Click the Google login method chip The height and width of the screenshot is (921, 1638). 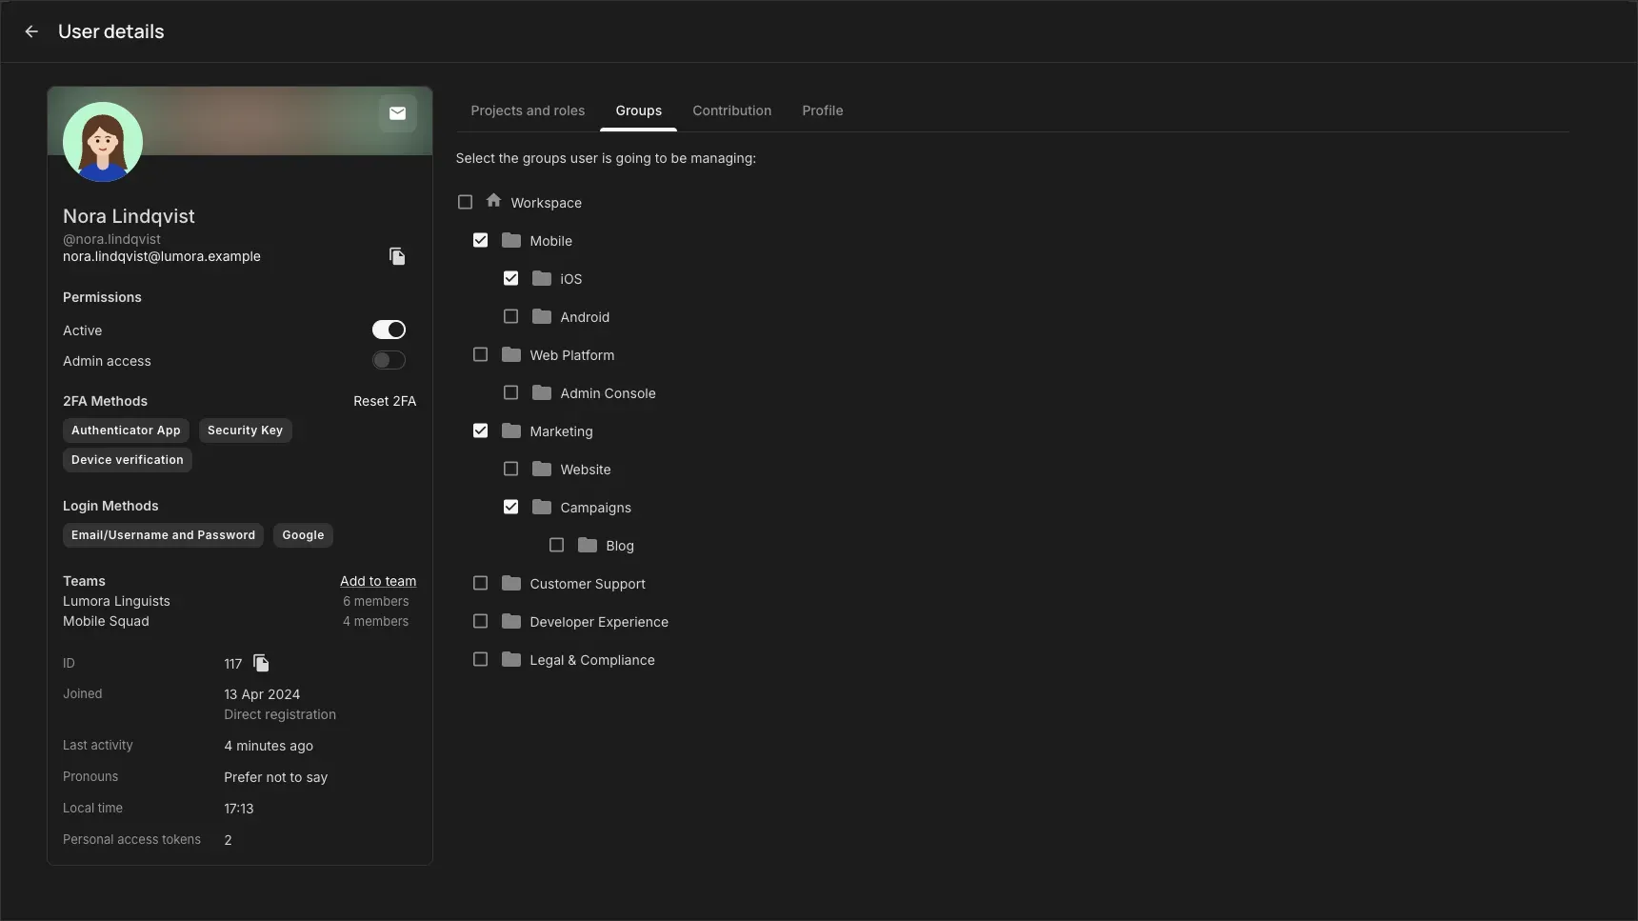[303, 535]
